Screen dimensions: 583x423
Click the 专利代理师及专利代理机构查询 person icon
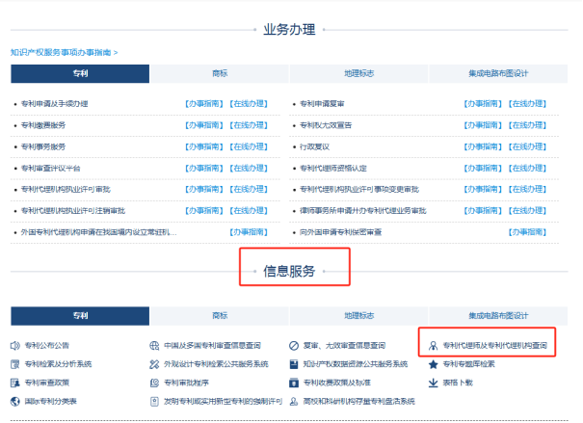434,345
